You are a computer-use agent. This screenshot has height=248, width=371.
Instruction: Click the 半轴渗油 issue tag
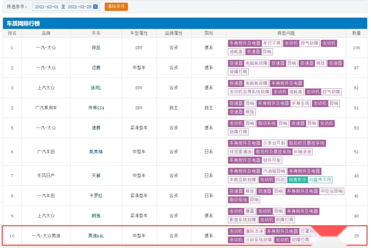302,152
